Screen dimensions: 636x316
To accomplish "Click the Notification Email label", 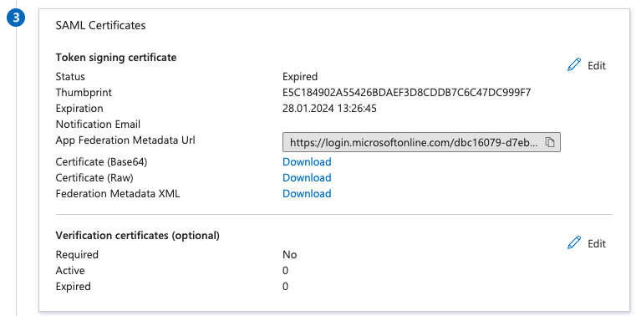I will [98, 124].
